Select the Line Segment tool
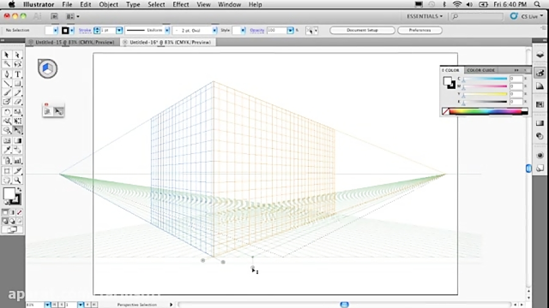 (x=7, y=83)
